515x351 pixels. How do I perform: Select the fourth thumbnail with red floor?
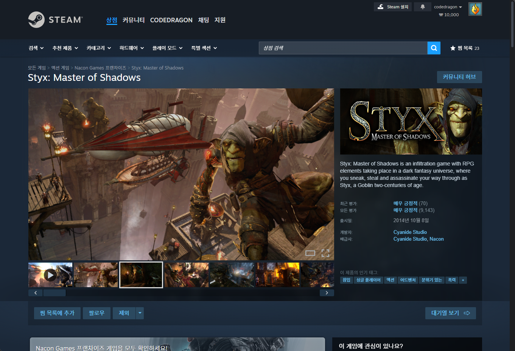[x=187, y=275]
